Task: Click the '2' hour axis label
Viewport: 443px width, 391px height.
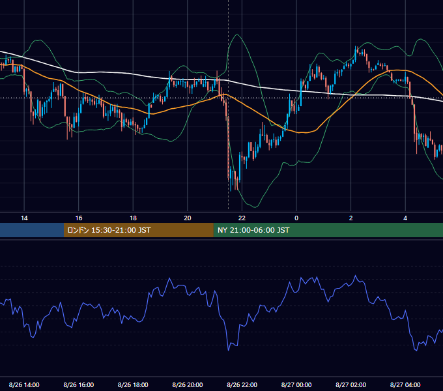Action: (351, 218)
